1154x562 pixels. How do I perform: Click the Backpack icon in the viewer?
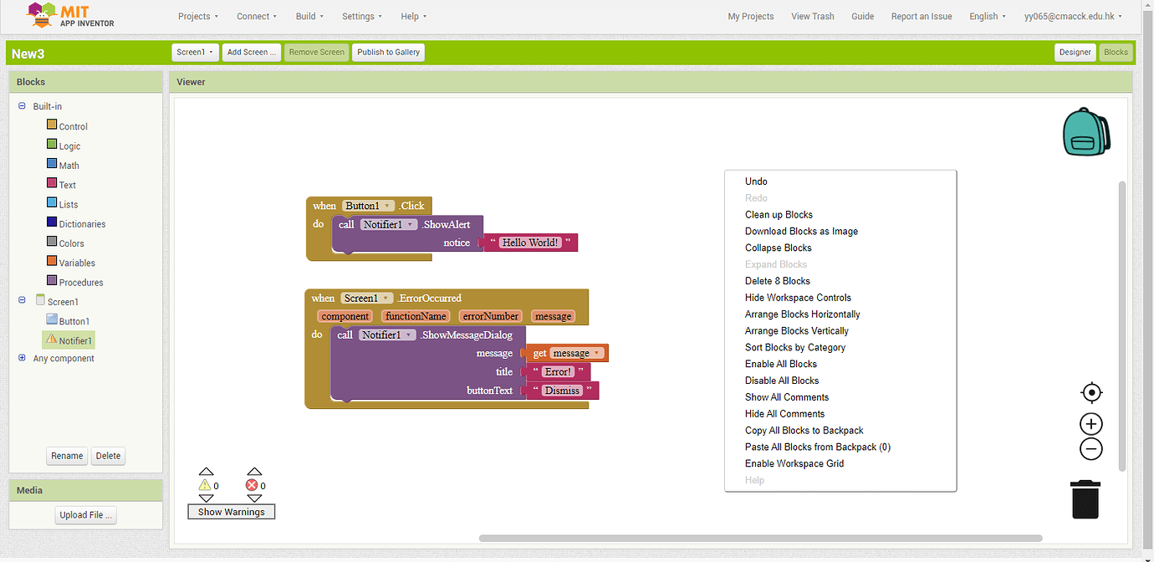click(1085, 131)
